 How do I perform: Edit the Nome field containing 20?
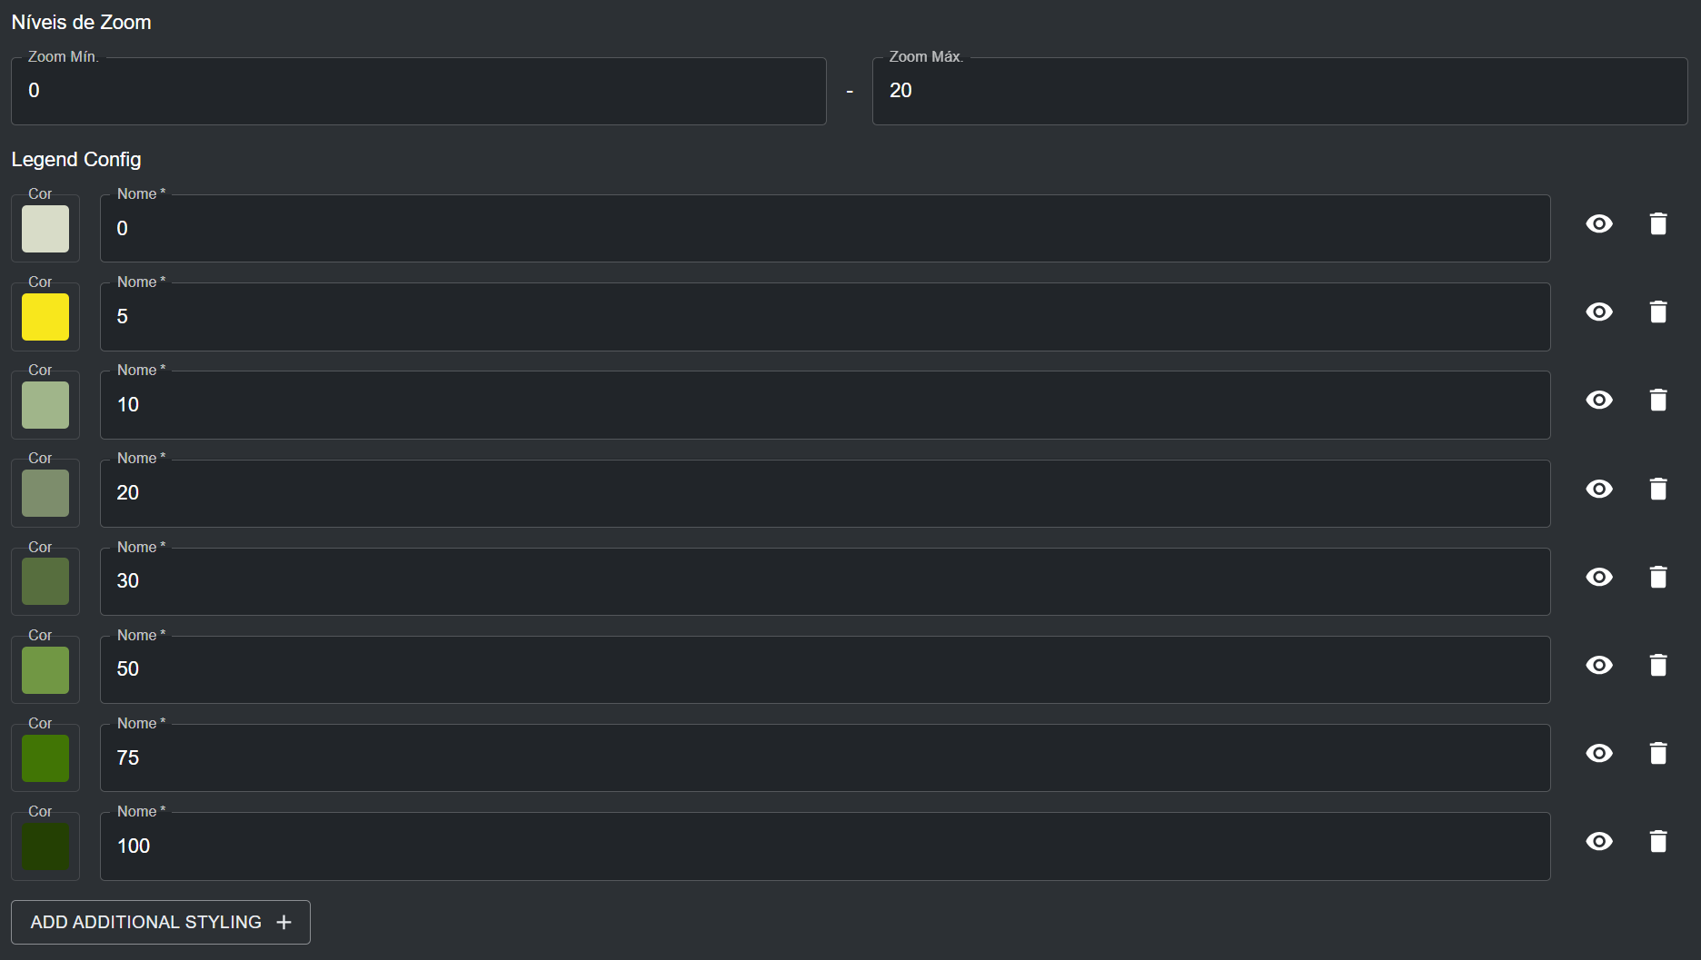824,493
